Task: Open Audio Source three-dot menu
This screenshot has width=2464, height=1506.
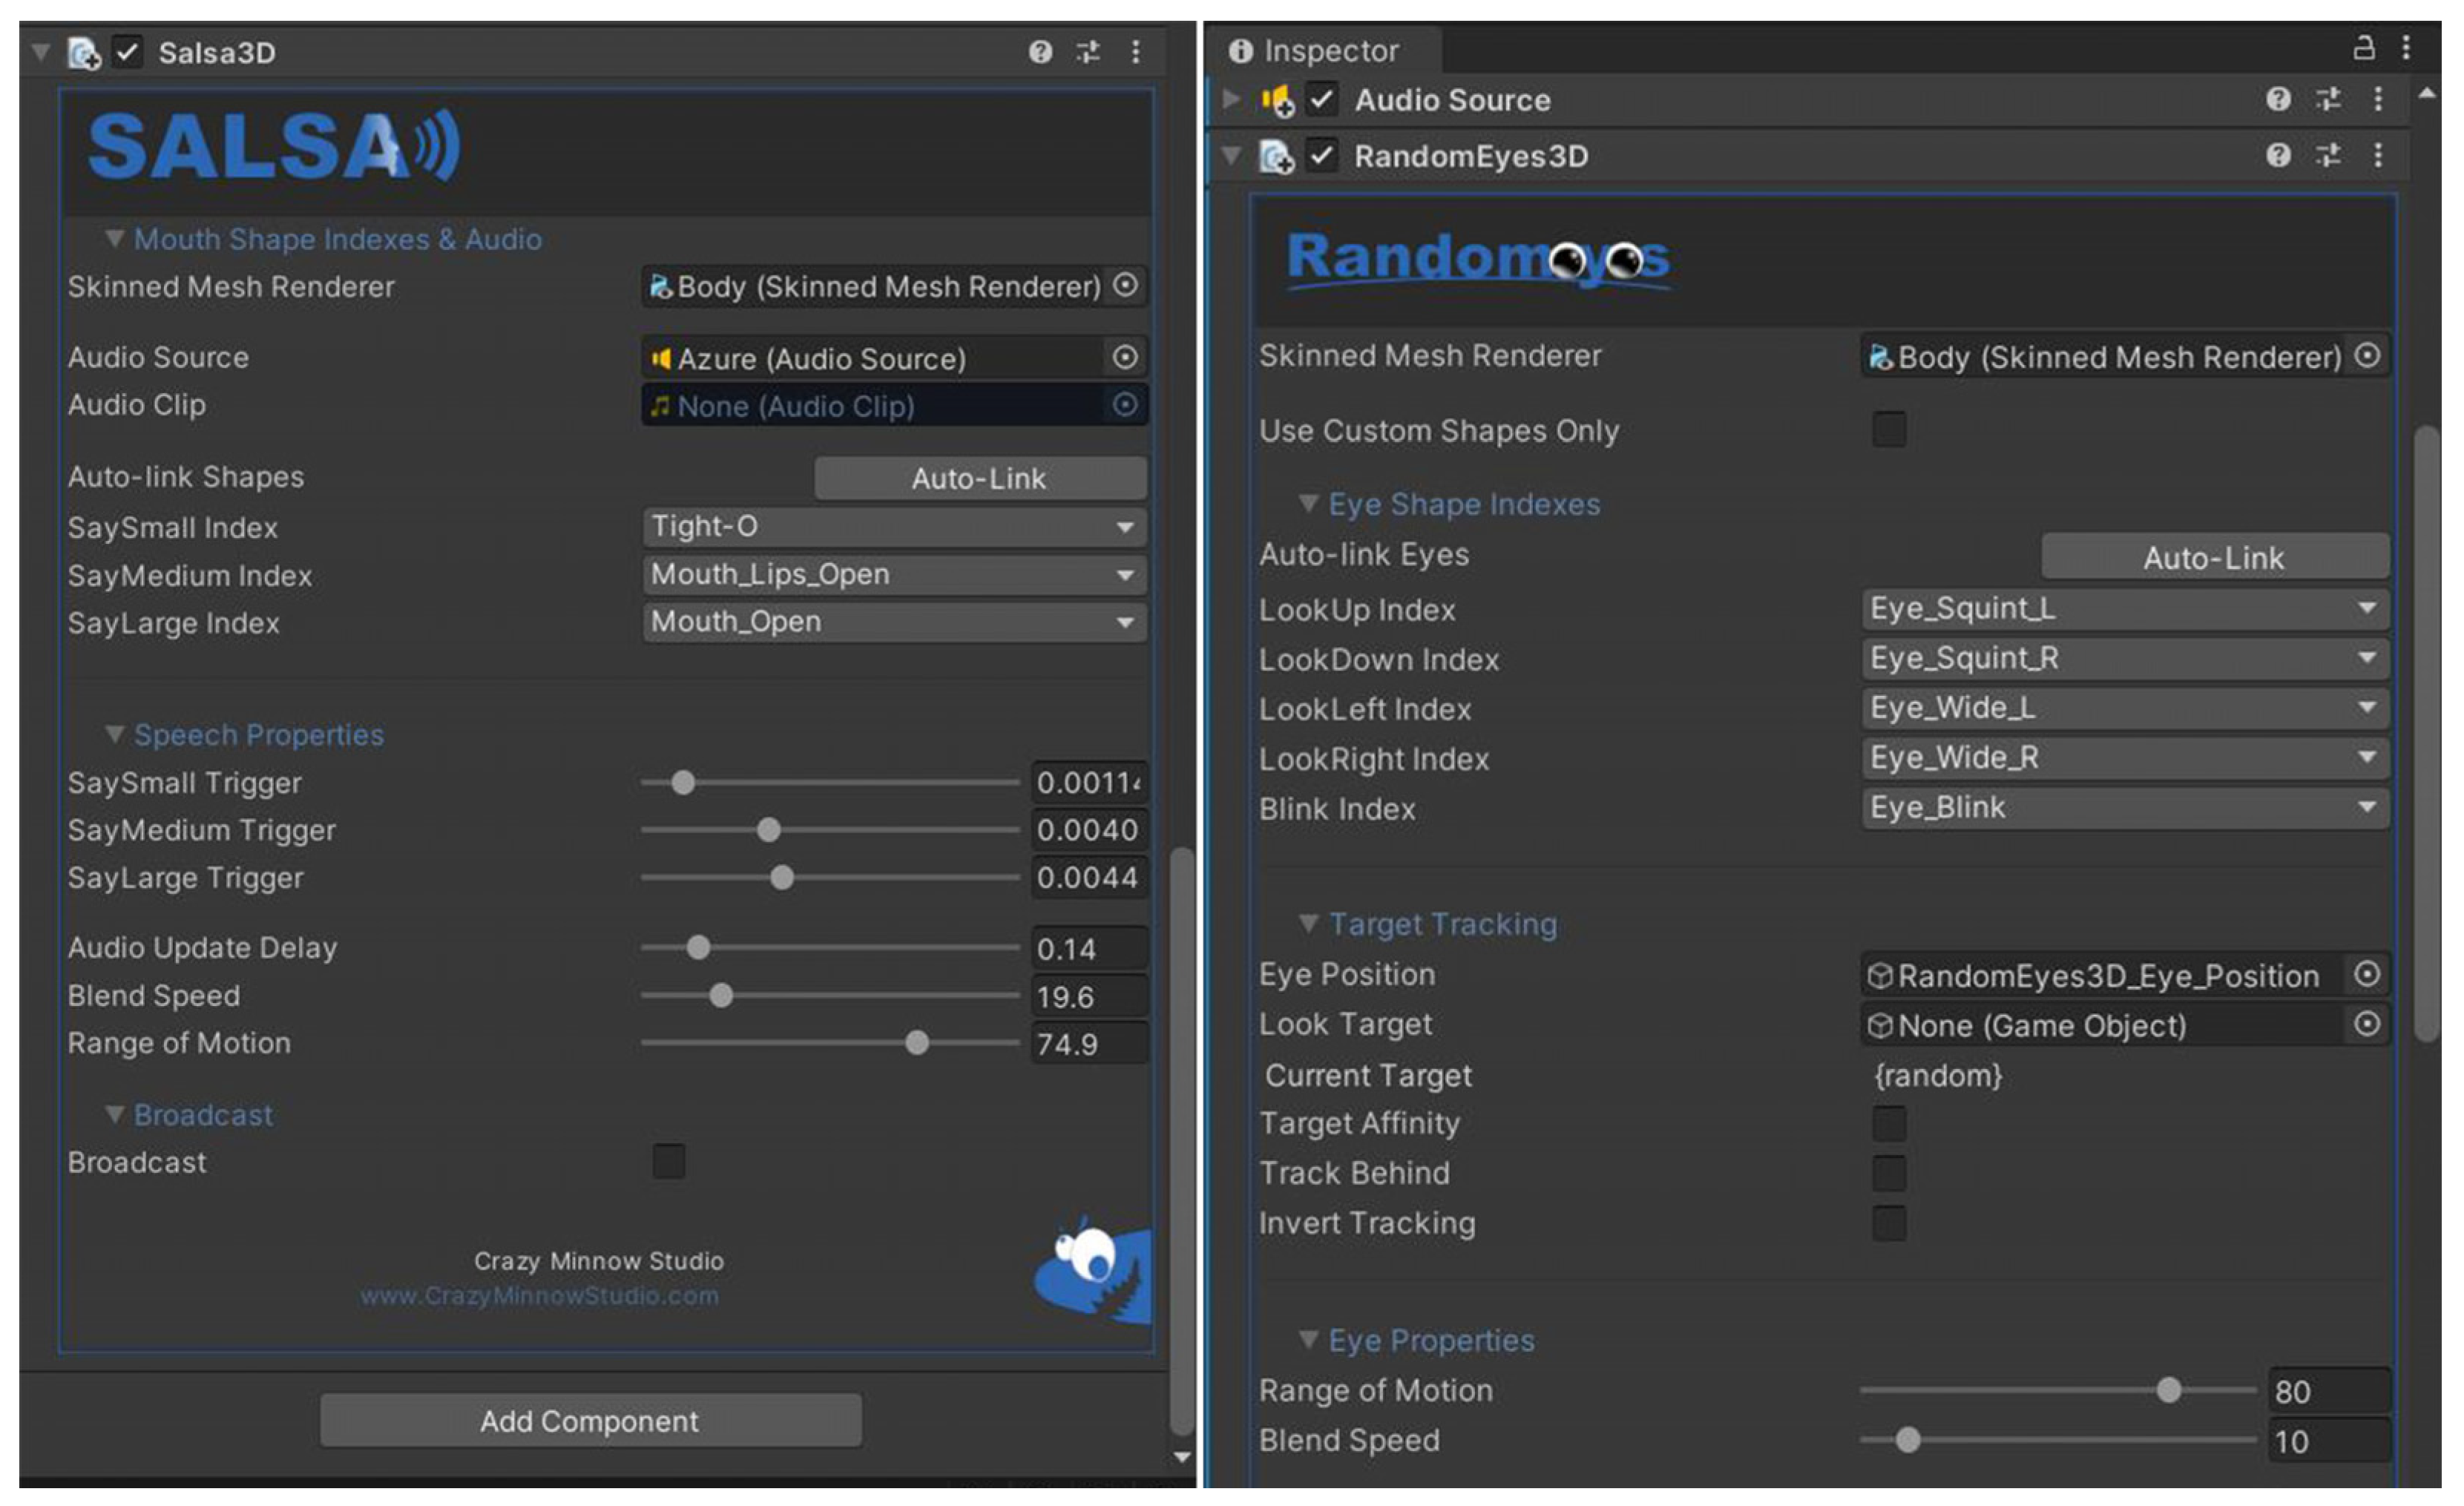Action: 2378,99
